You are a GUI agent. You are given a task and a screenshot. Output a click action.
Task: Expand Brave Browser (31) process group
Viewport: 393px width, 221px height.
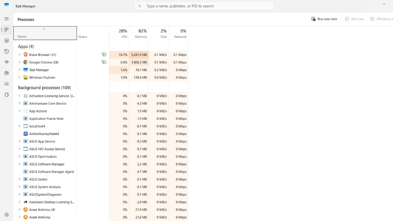[19, 55]
